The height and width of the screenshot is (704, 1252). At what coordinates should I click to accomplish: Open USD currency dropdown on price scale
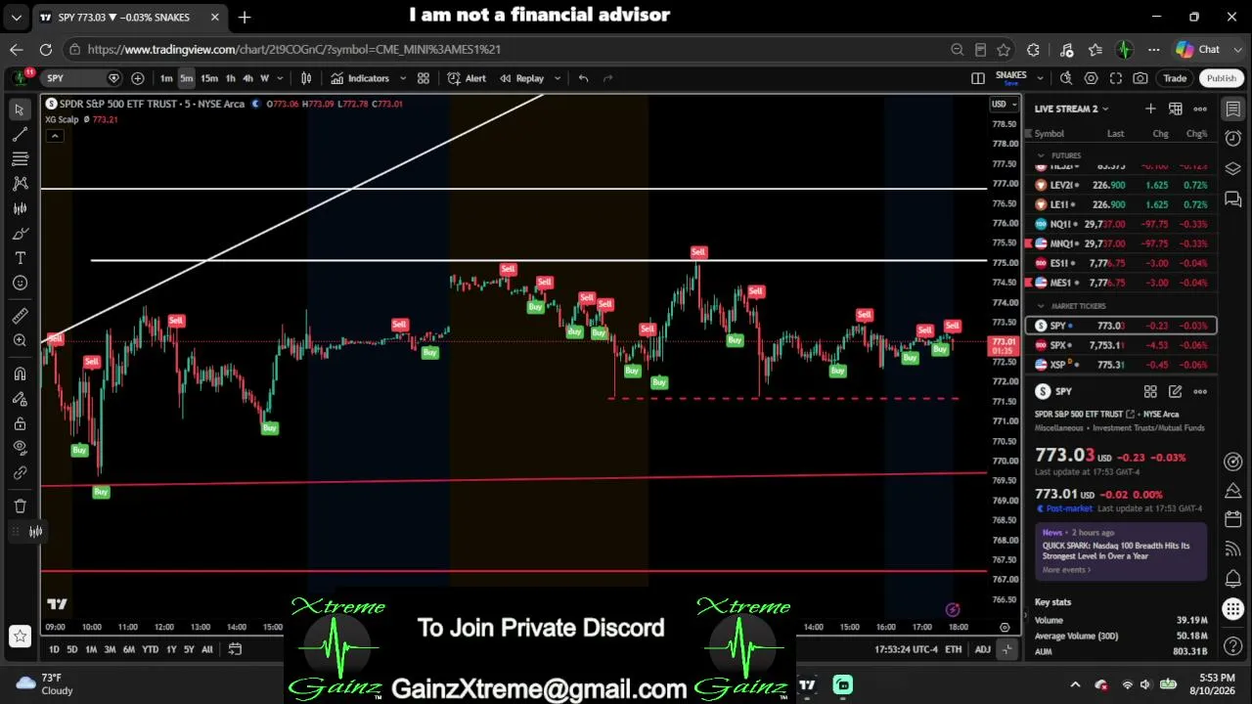[1005, 105]
